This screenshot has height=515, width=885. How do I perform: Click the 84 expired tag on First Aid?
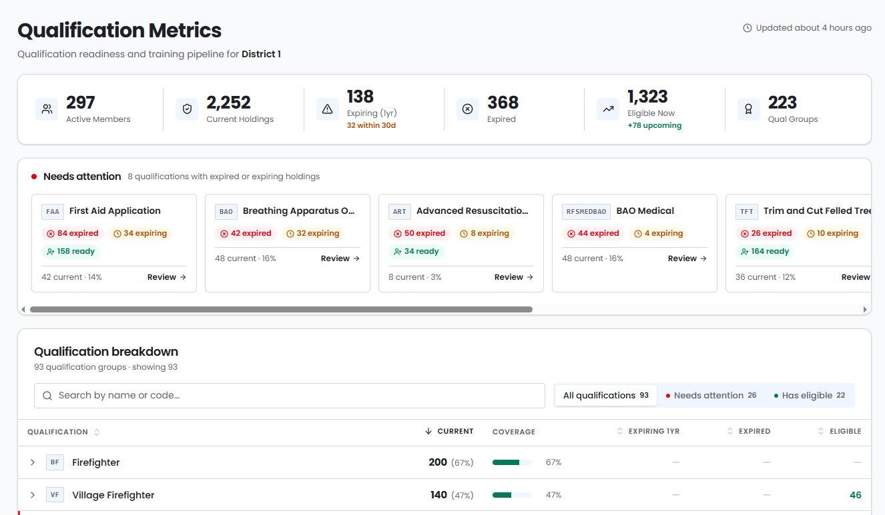tap(73, 233)
